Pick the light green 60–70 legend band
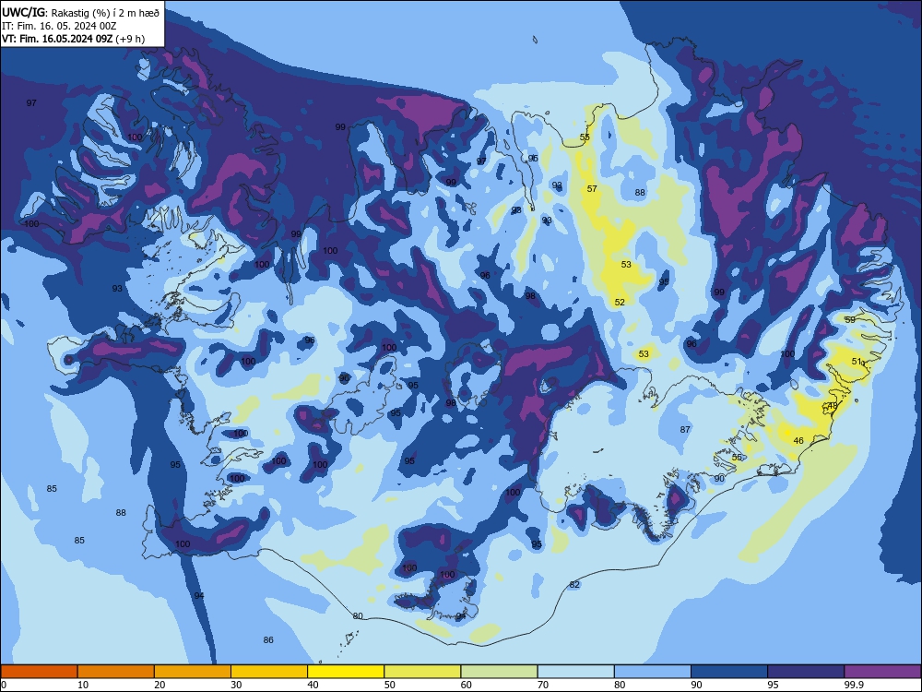Screen dimensions: 922x692 499,672
